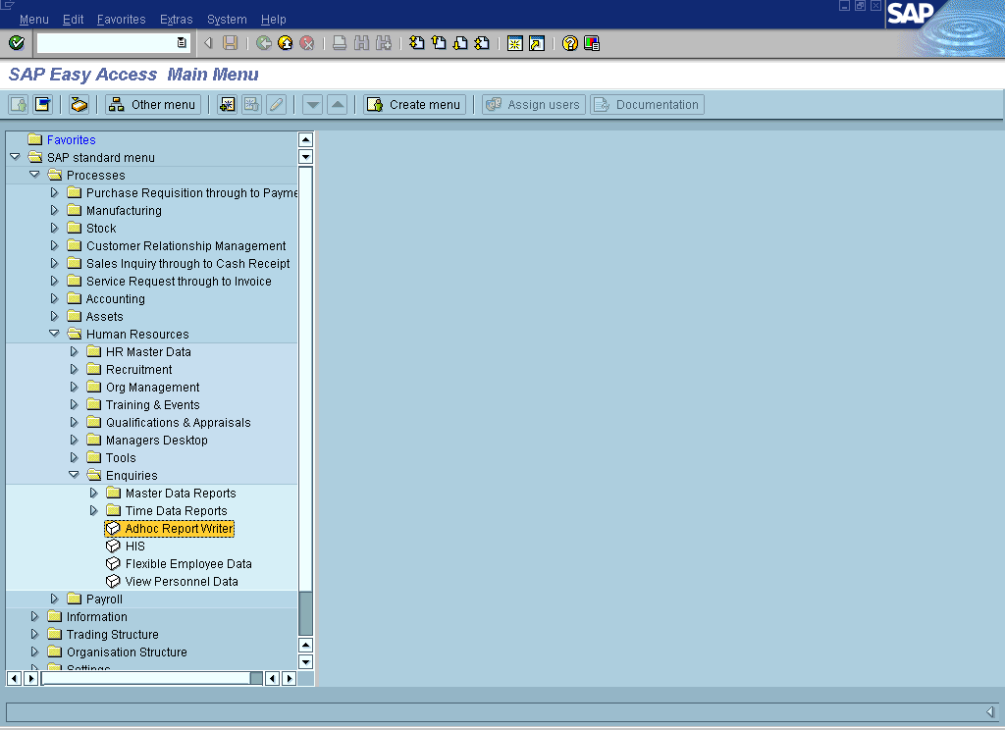Click the Last Page icon
1005x730 pixels.
482,43
